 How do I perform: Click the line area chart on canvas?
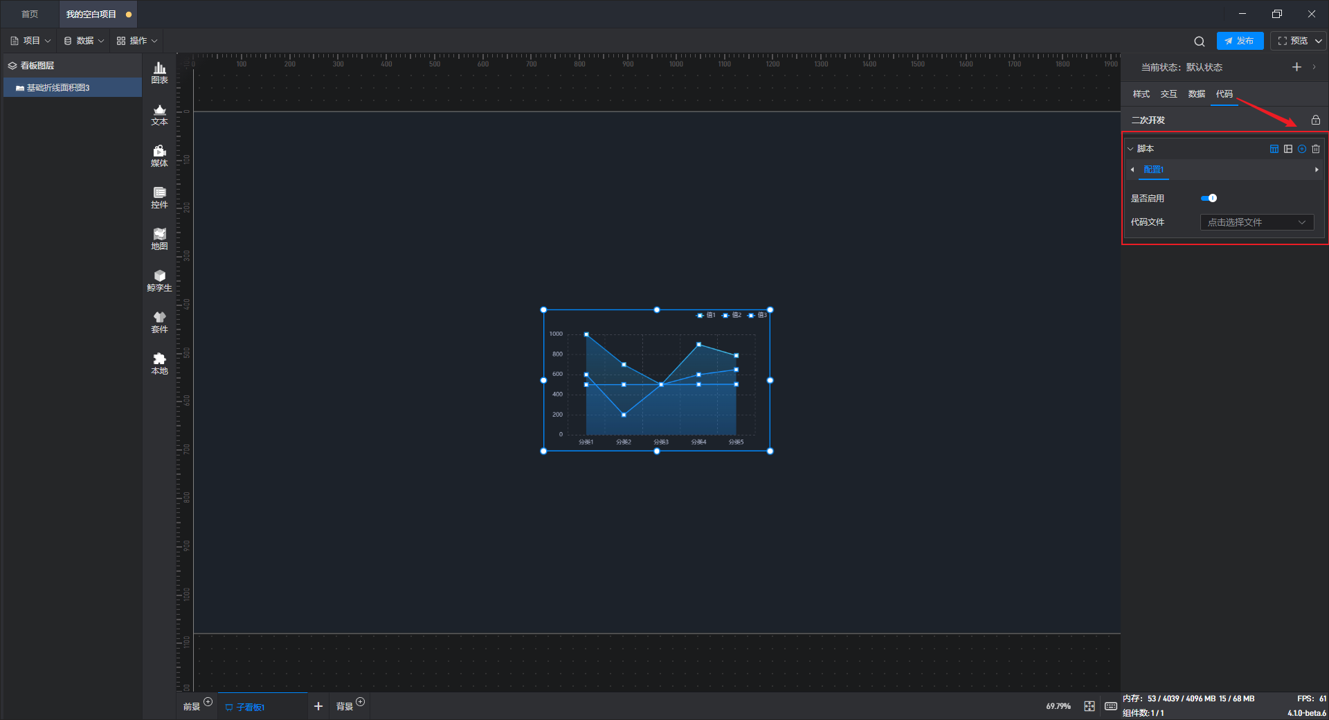pyautogui.click(x=657, y=381)
